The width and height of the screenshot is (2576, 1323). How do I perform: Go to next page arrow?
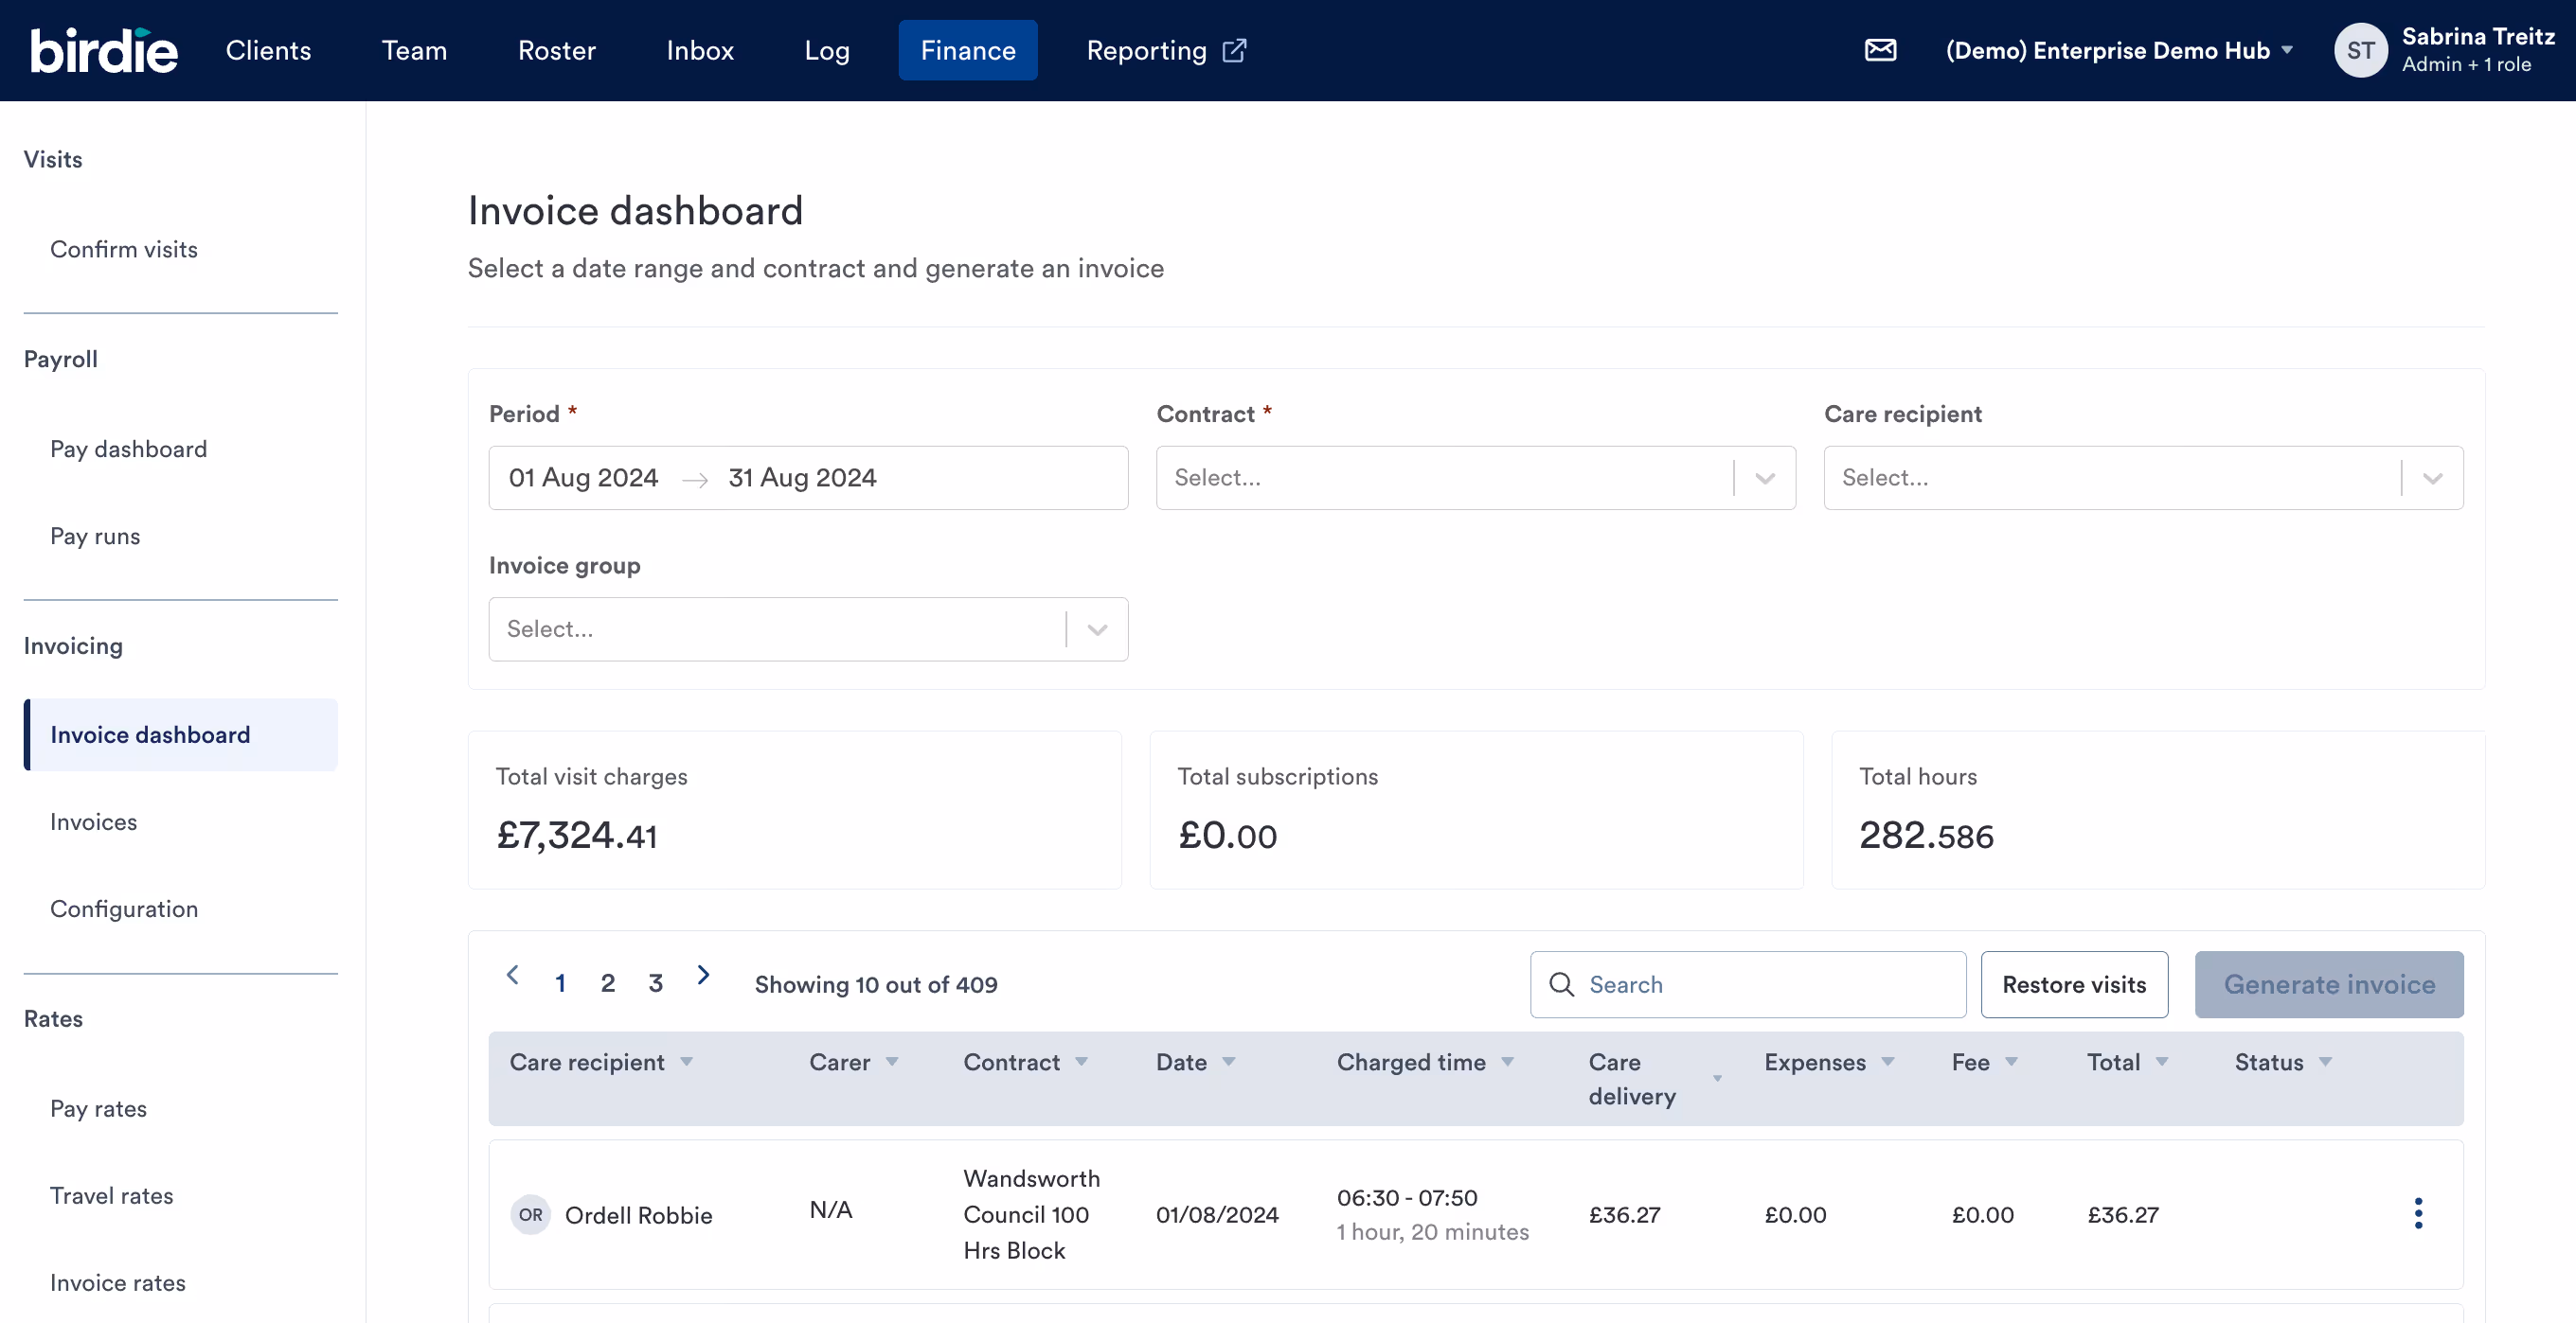tap(703, 976)
